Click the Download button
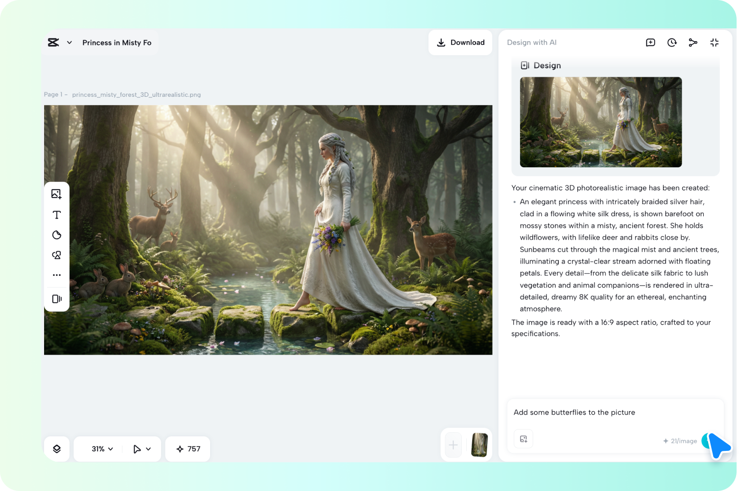741x491 pixels. click(460, 43)
